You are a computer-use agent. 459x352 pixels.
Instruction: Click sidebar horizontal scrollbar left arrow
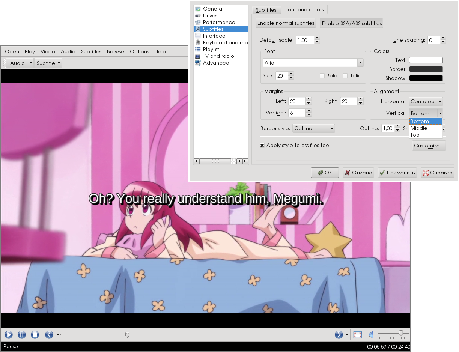coord(197,161)
